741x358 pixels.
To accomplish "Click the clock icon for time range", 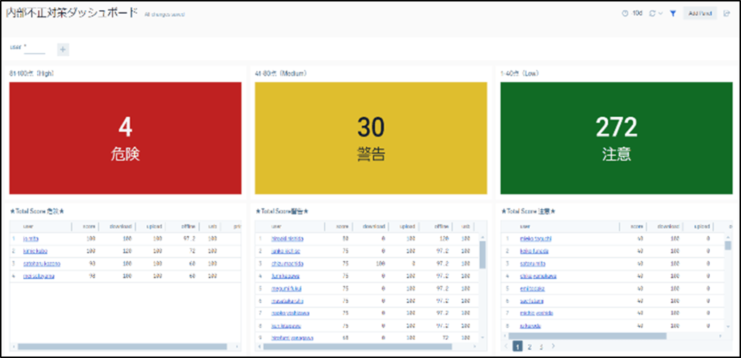I will point(624,13).
